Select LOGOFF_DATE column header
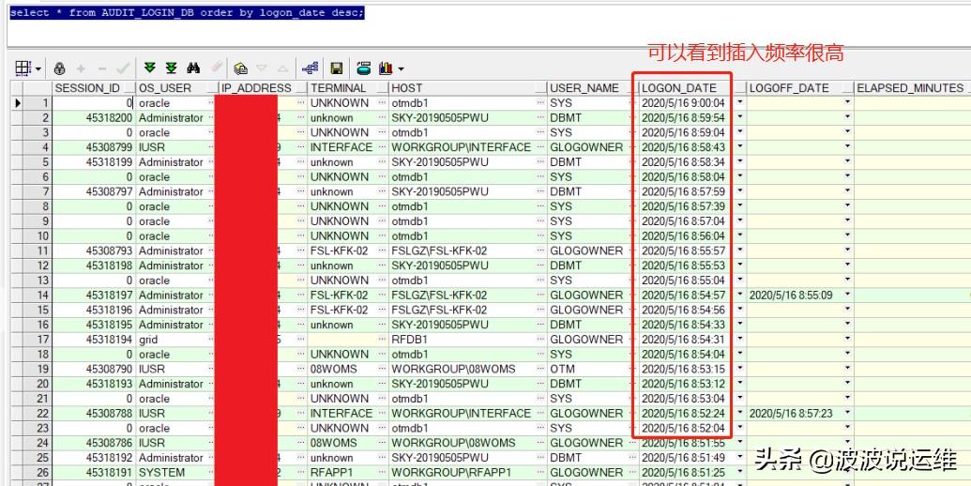 pos(800,88)
